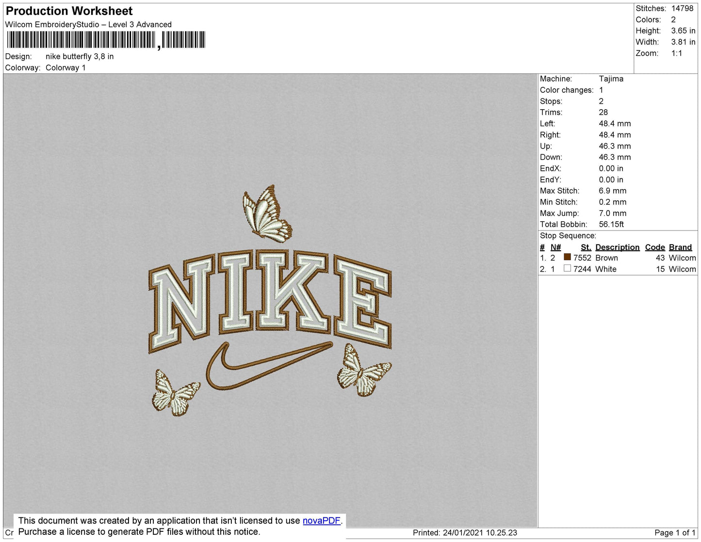Select the 7244 White thread row
The width and height of the screenshot is (701, 542).
pos(618,269)
